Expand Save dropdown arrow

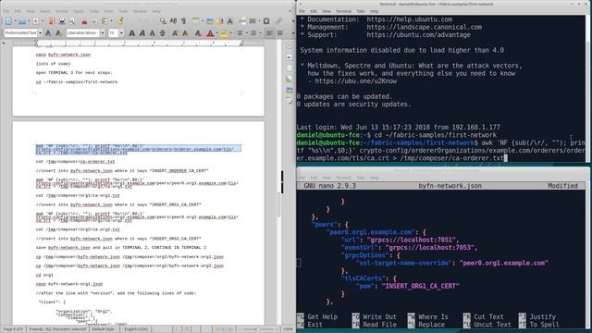coord(43,21)
